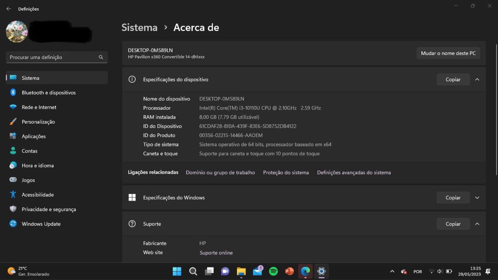Screen dimensions: 498x280
Task: Click the volume icon in the system tray
Action: pos(440,272)
